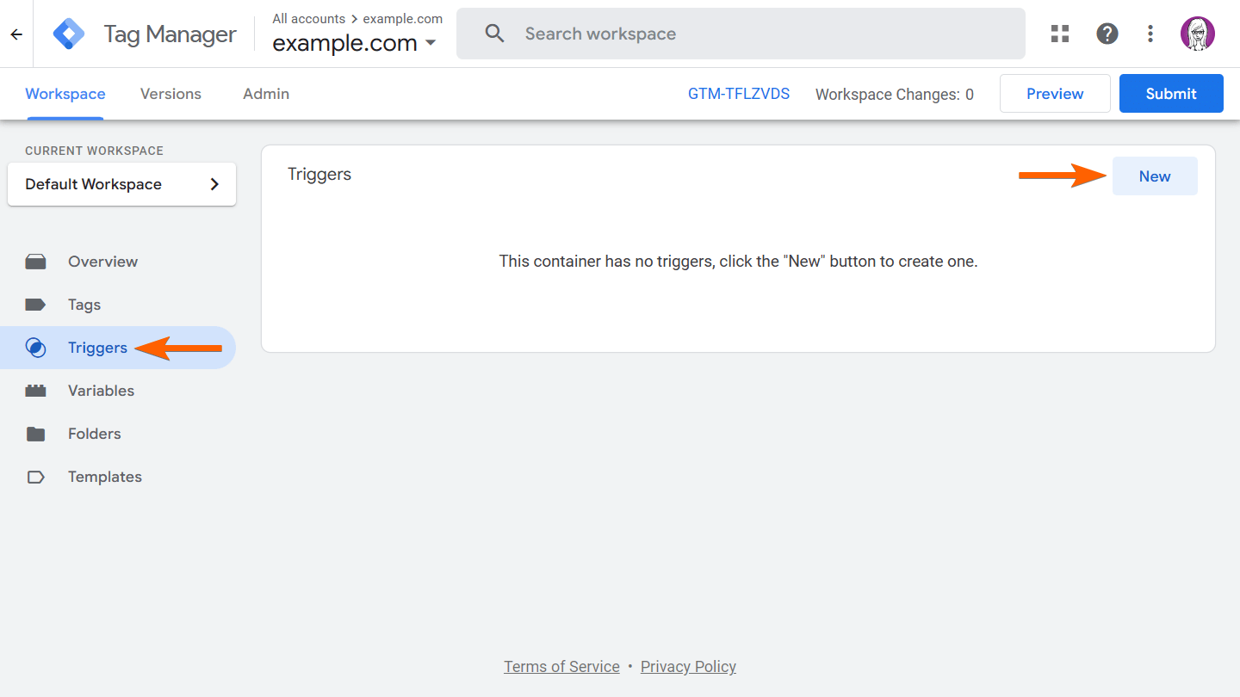The image size is (1240, 697).
Task: Click the Templates outline tag icon
Action: click(x=36, y=477)
